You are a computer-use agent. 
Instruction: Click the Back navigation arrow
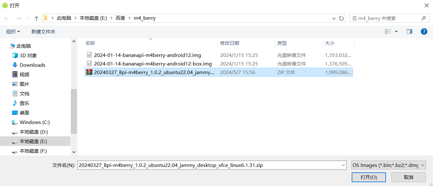[7, 19]
